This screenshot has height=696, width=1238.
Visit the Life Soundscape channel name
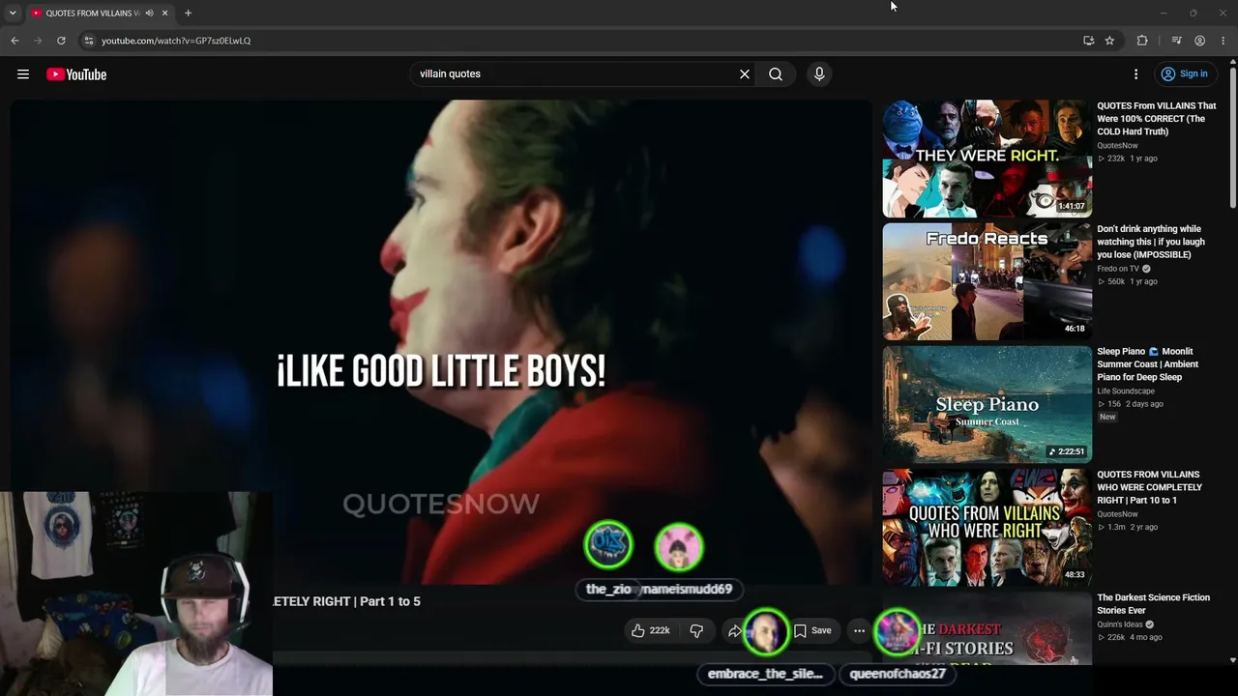click(1126, 391)
